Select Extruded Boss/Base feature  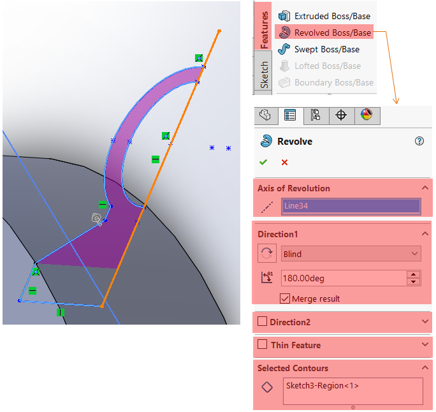pyautogui.click(x=324, y=16)
